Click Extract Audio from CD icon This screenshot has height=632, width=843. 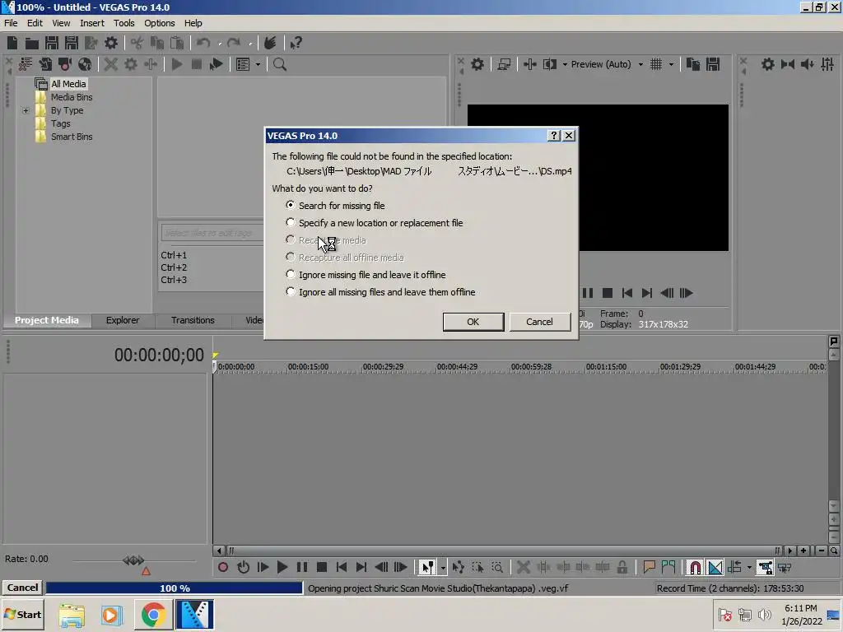pyautogui.click(x=85, y=64)
